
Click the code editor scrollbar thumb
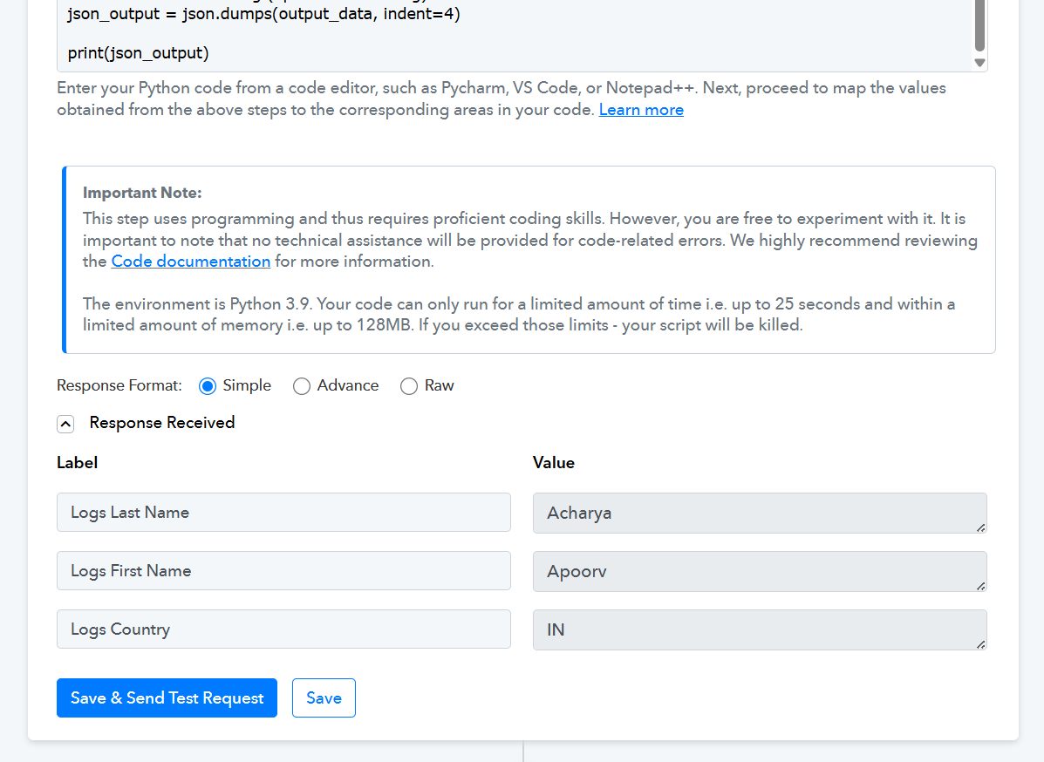pyautogui.click(x=979, y=26)
